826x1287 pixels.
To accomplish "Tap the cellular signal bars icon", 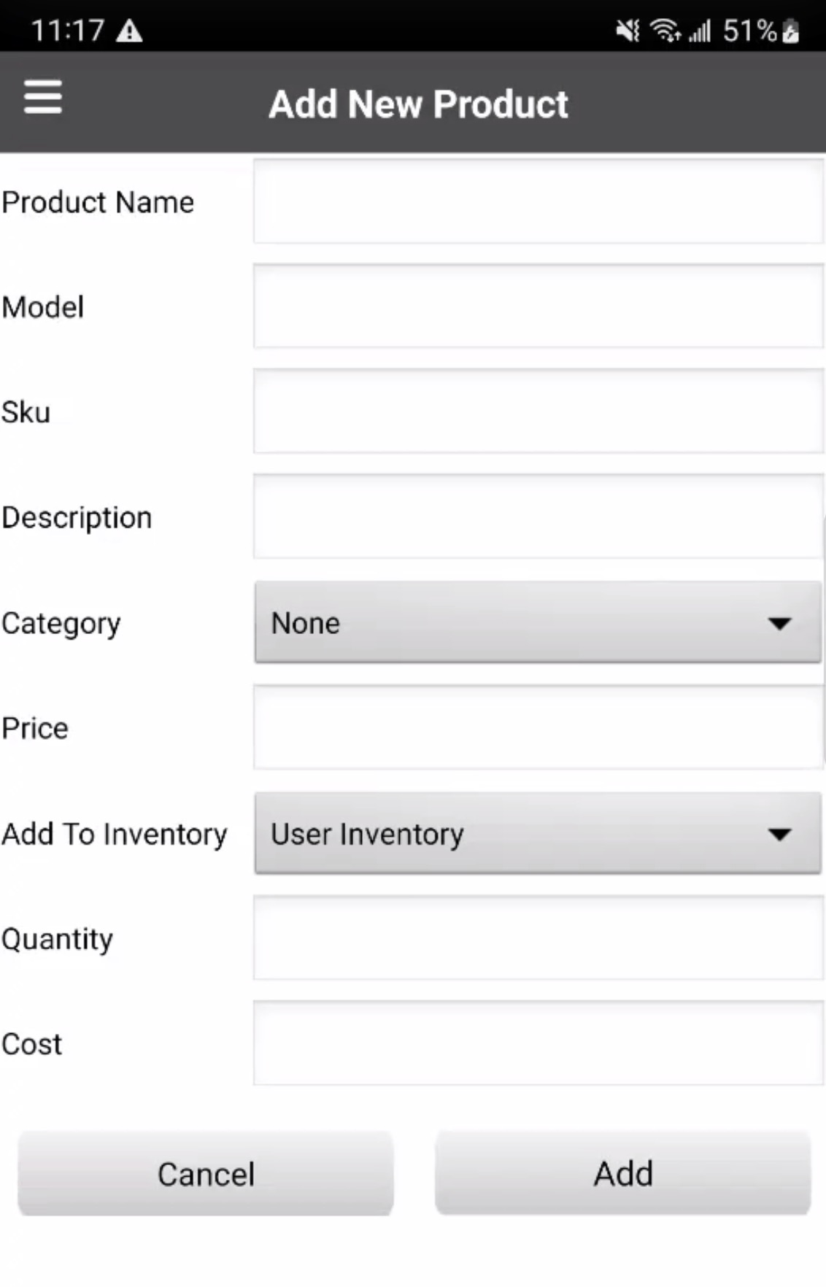I will (x=700, y=31).
